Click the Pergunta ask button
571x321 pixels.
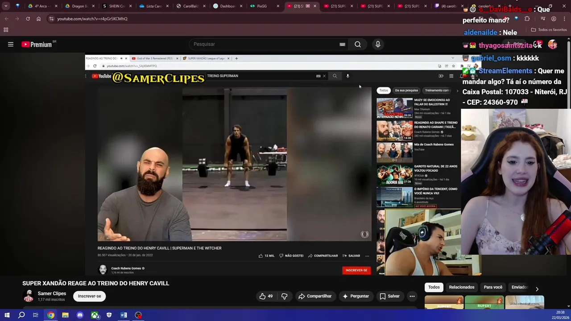point(356,296)
